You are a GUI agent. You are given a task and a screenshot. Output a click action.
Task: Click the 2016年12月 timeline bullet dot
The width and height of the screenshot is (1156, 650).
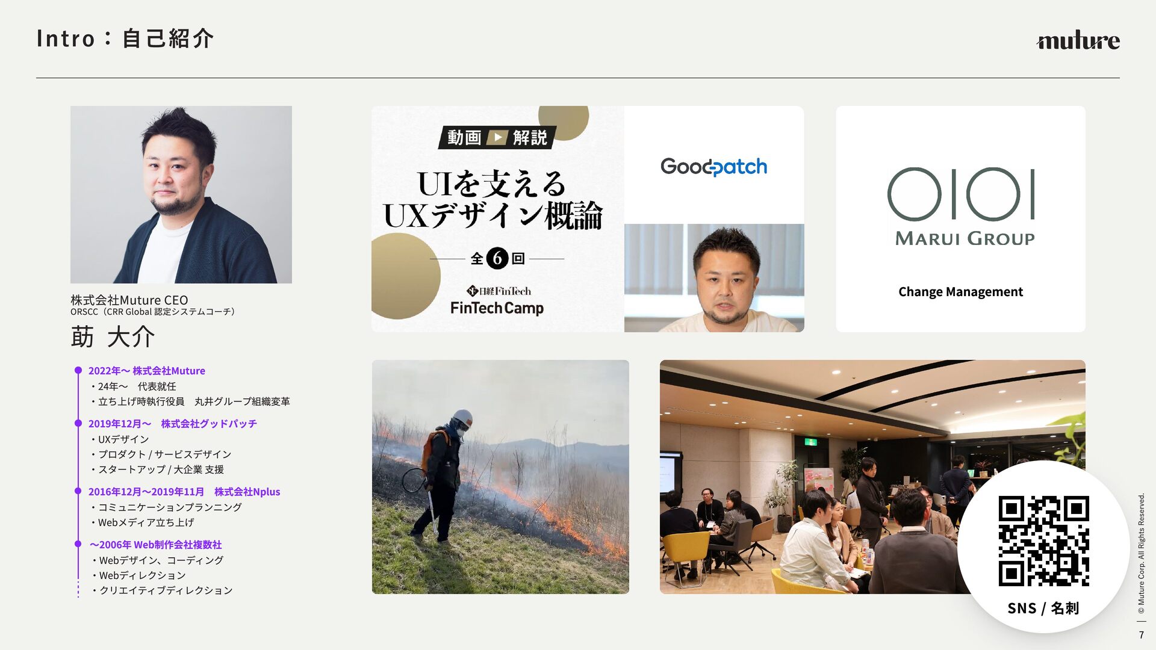point(78,491)
